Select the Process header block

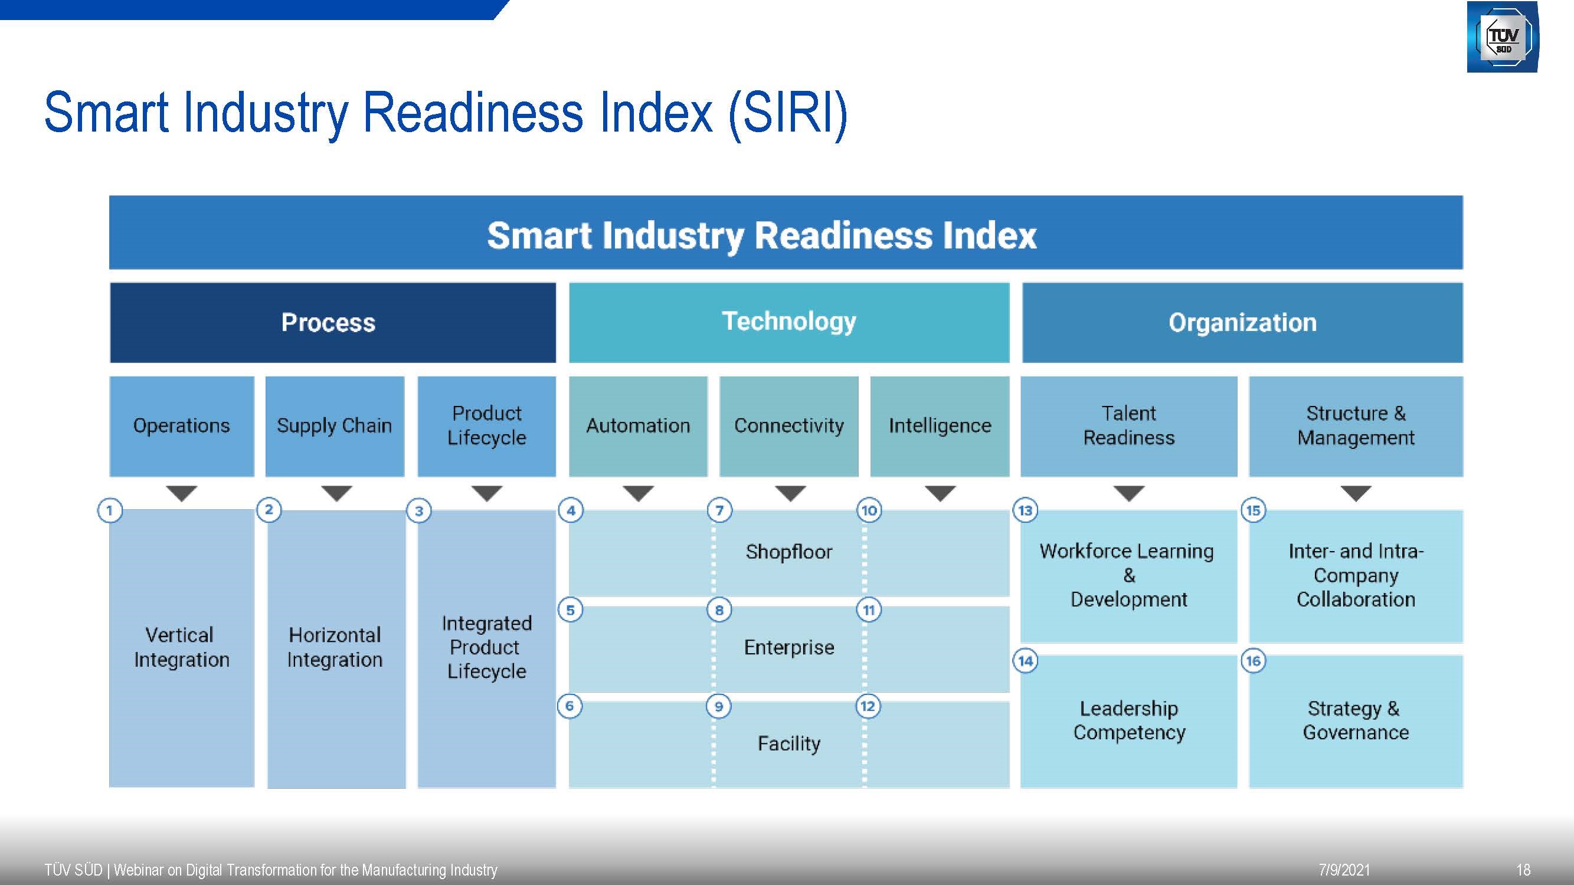coord(332,323)
